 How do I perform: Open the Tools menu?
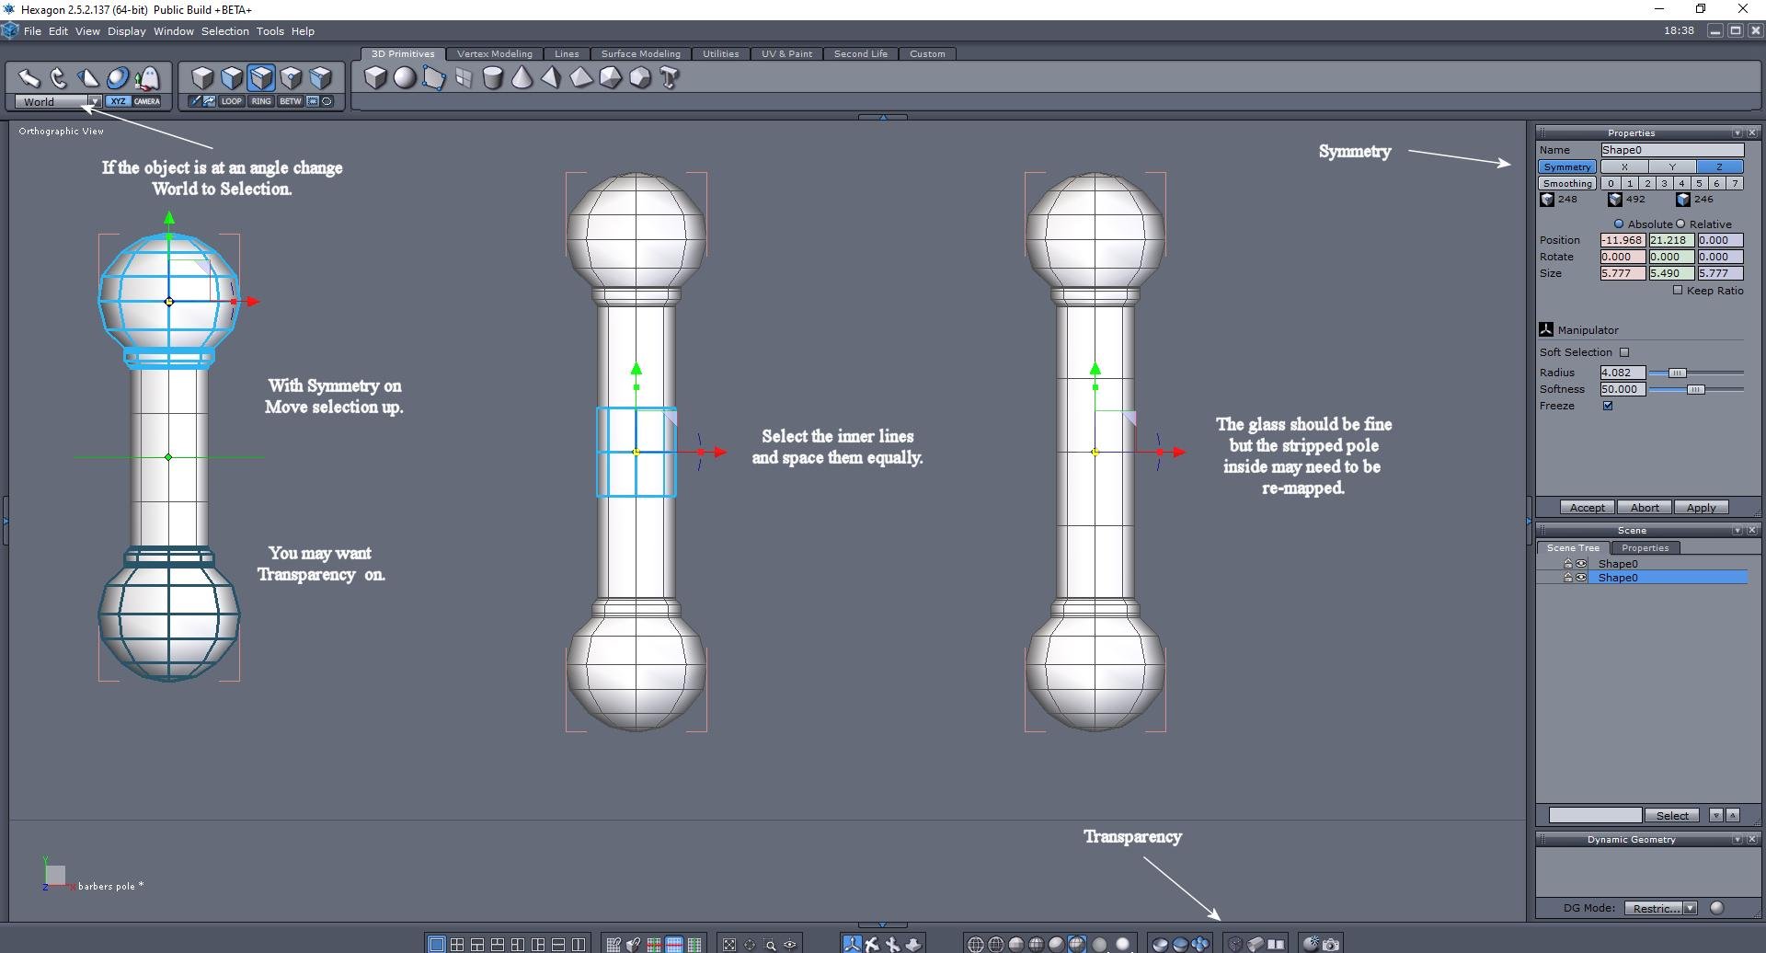coord(269,31)
